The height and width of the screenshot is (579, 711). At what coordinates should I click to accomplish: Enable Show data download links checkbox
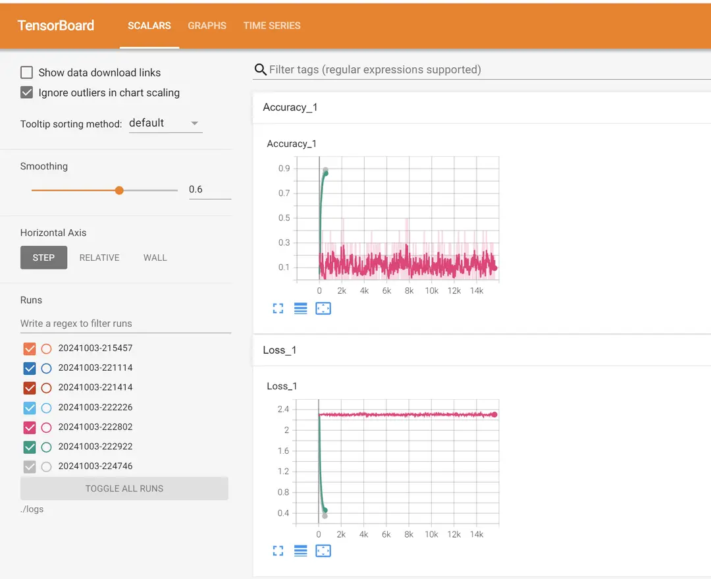tap(27, 72)
